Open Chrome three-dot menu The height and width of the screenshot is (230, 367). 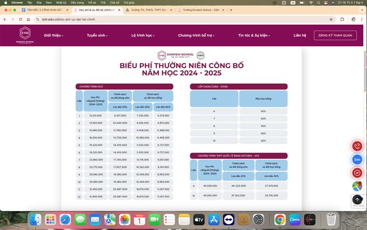pos(362,19)
